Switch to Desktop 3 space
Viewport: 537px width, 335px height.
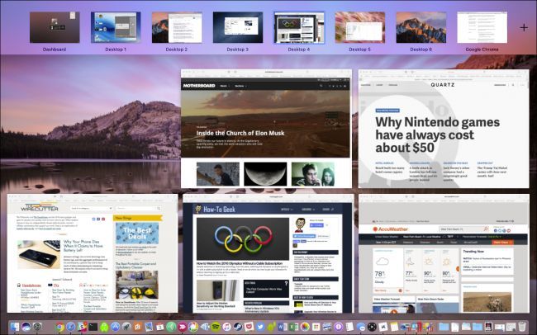[238, 27]
